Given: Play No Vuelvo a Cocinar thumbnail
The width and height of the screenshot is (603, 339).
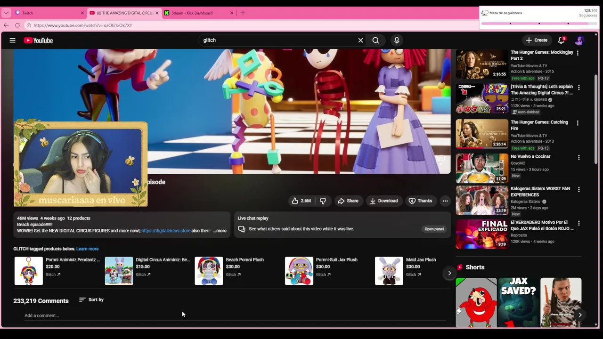Looking at the screenshot, I should pos(482,168).
